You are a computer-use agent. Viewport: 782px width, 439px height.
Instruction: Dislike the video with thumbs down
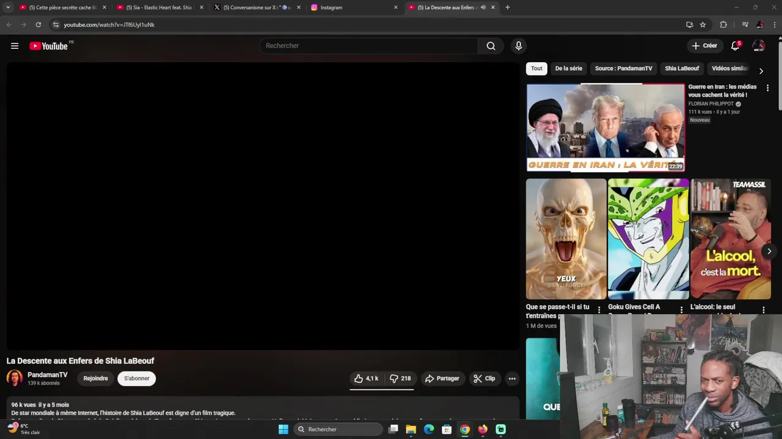(400, 379)
